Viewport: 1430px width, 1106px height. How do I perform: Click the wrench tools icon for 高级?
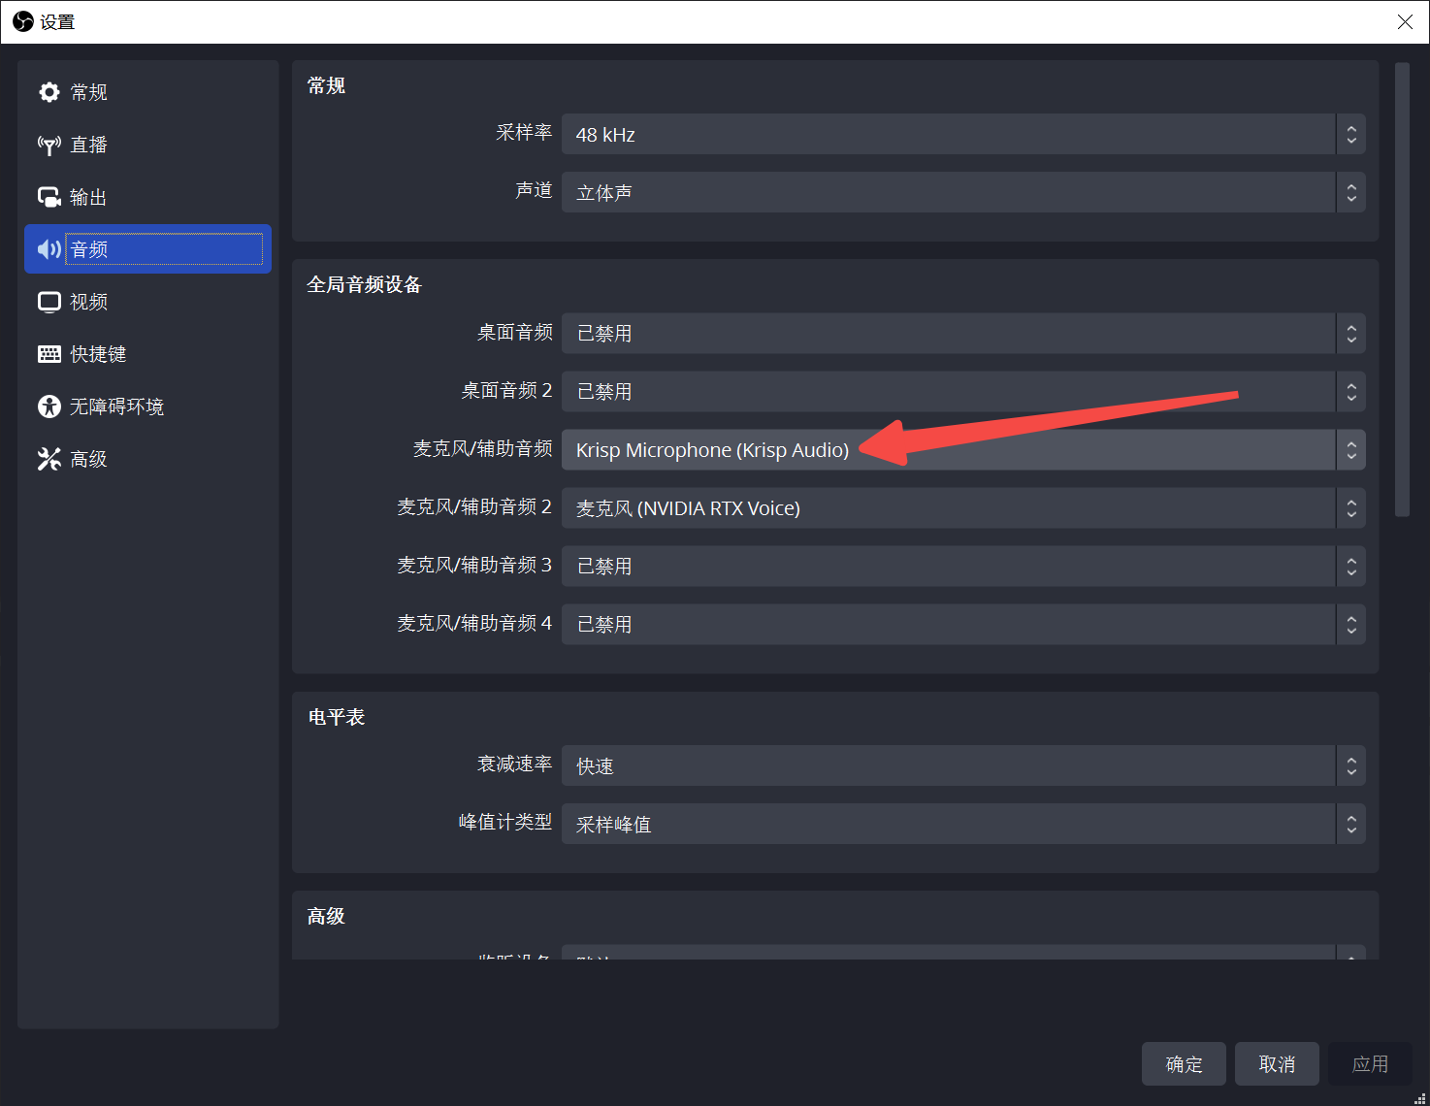[49, 459]
